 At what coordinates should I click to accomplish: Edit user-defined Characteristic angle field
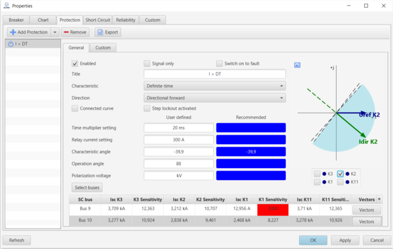click(x=179, y=152)
